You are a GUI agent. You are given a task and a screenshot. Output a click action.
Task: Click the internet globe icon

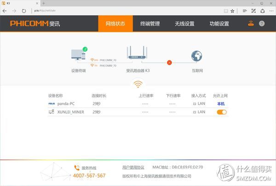[x=196, y=56]
